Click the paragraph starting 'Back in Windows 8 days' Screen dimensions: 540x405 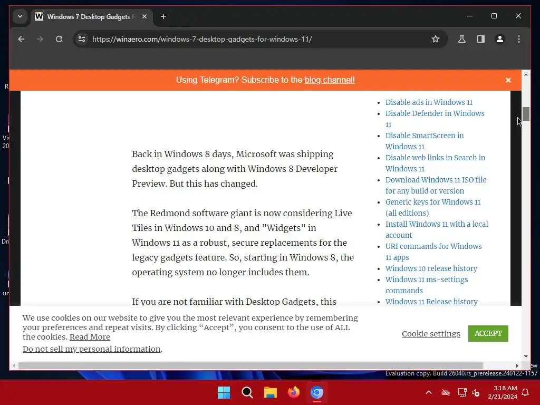pyautogui.click(x=235, y=169)
